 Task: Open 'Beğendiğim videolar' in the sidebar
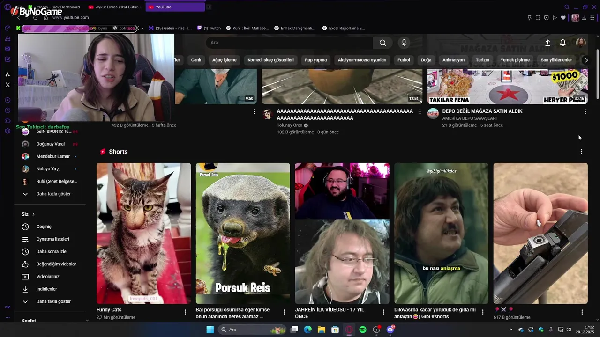coord(49,264)
